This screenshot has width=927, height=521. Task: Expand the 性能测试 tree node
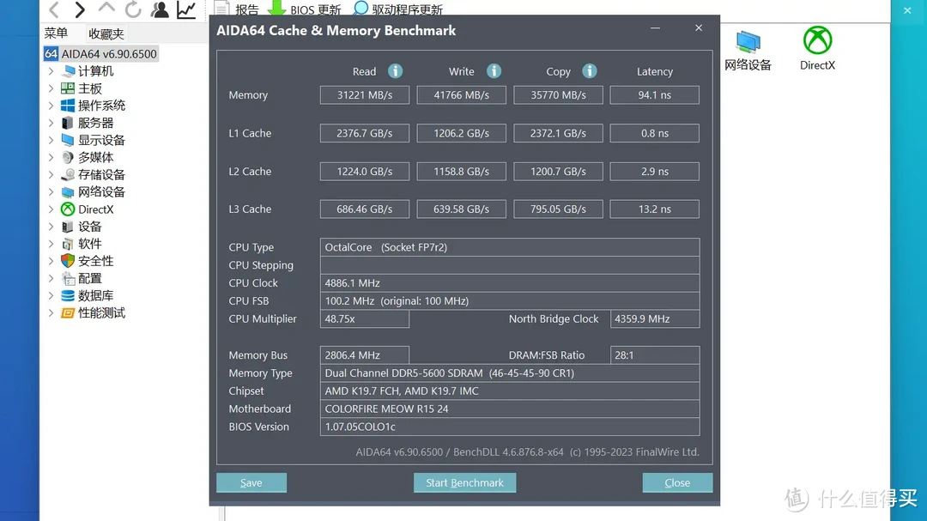click(51, 313)
